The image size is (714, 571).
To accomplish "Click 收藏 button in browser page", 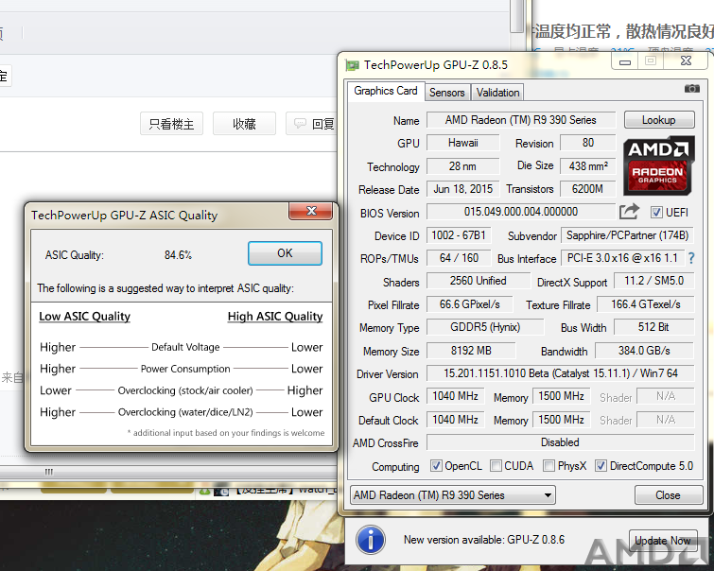I will [x=245, y=124].
